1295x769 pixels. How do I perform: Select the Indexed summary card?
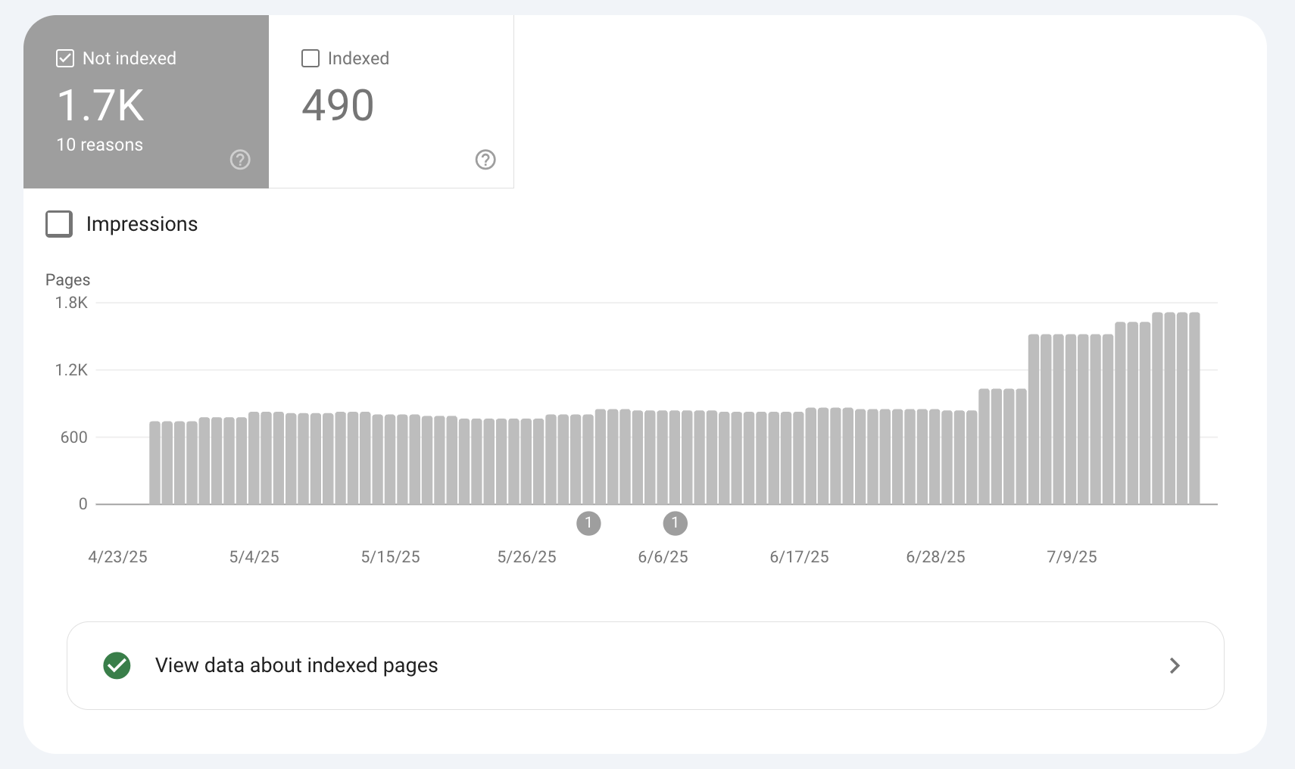(x=392, y=102)
